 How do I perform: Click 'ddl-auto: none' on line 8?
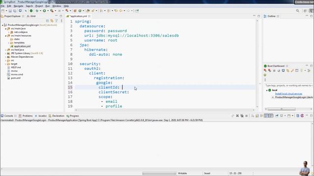105,54
